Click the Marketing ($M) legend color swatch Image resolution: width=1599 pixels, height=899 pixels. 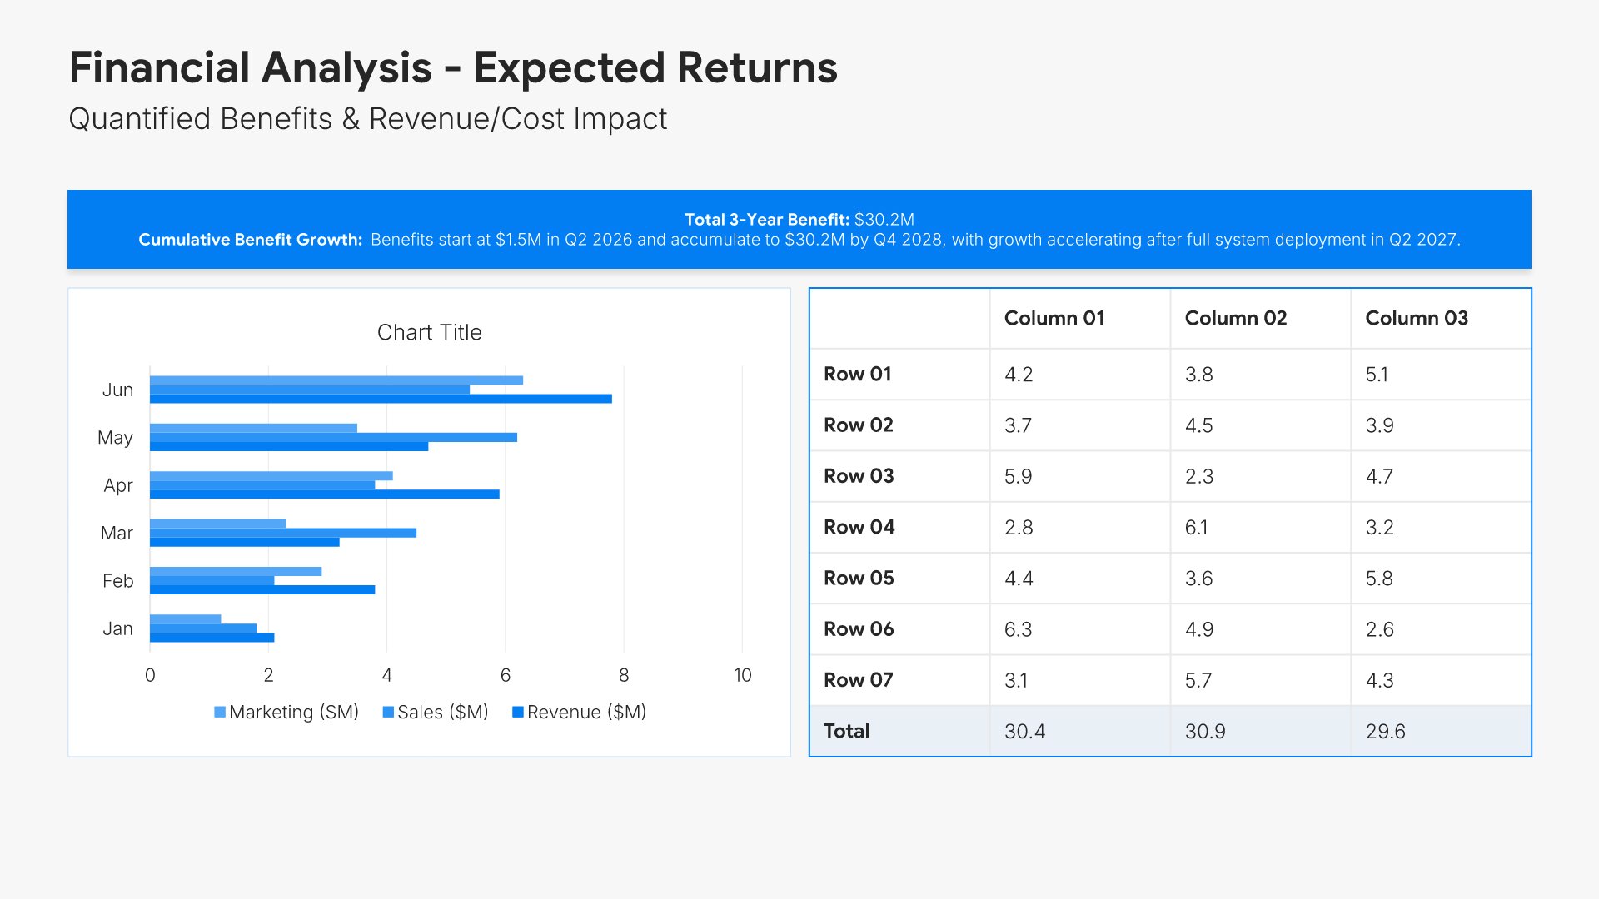click(220, 713)
